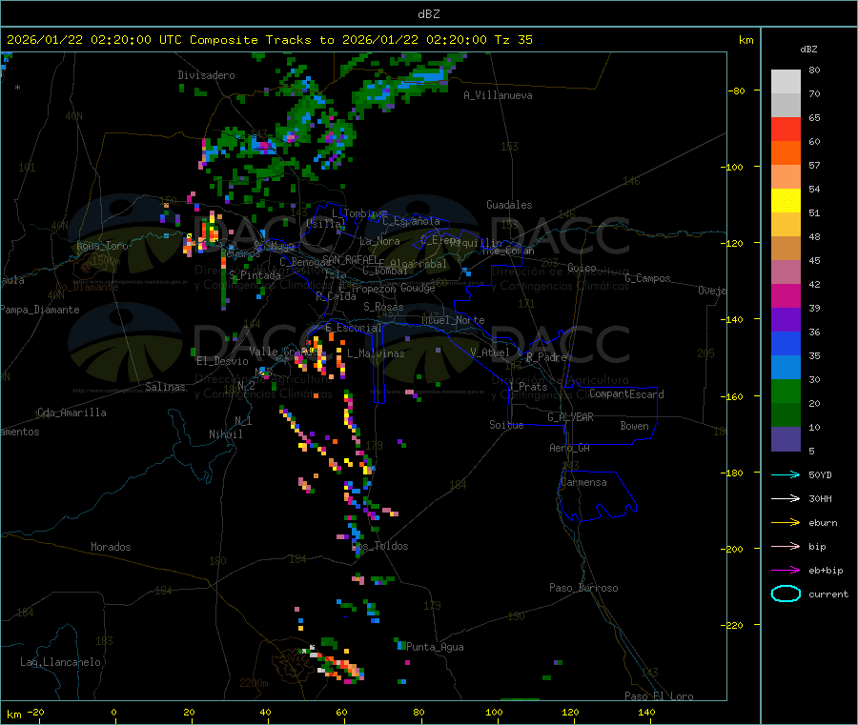
Task: Click the Soitue place label
Action: tap(506, 424)
